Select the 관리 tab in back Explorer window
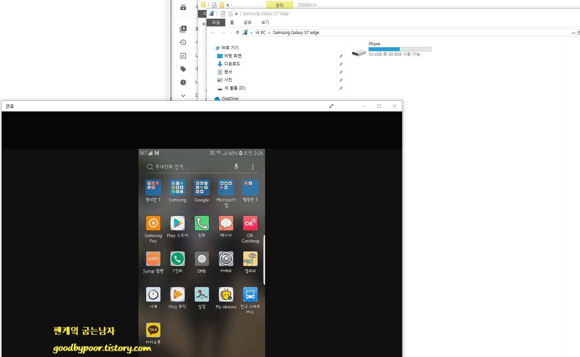Image resolution: width=580 pixels, height=357 pixels. pos(280,5)
